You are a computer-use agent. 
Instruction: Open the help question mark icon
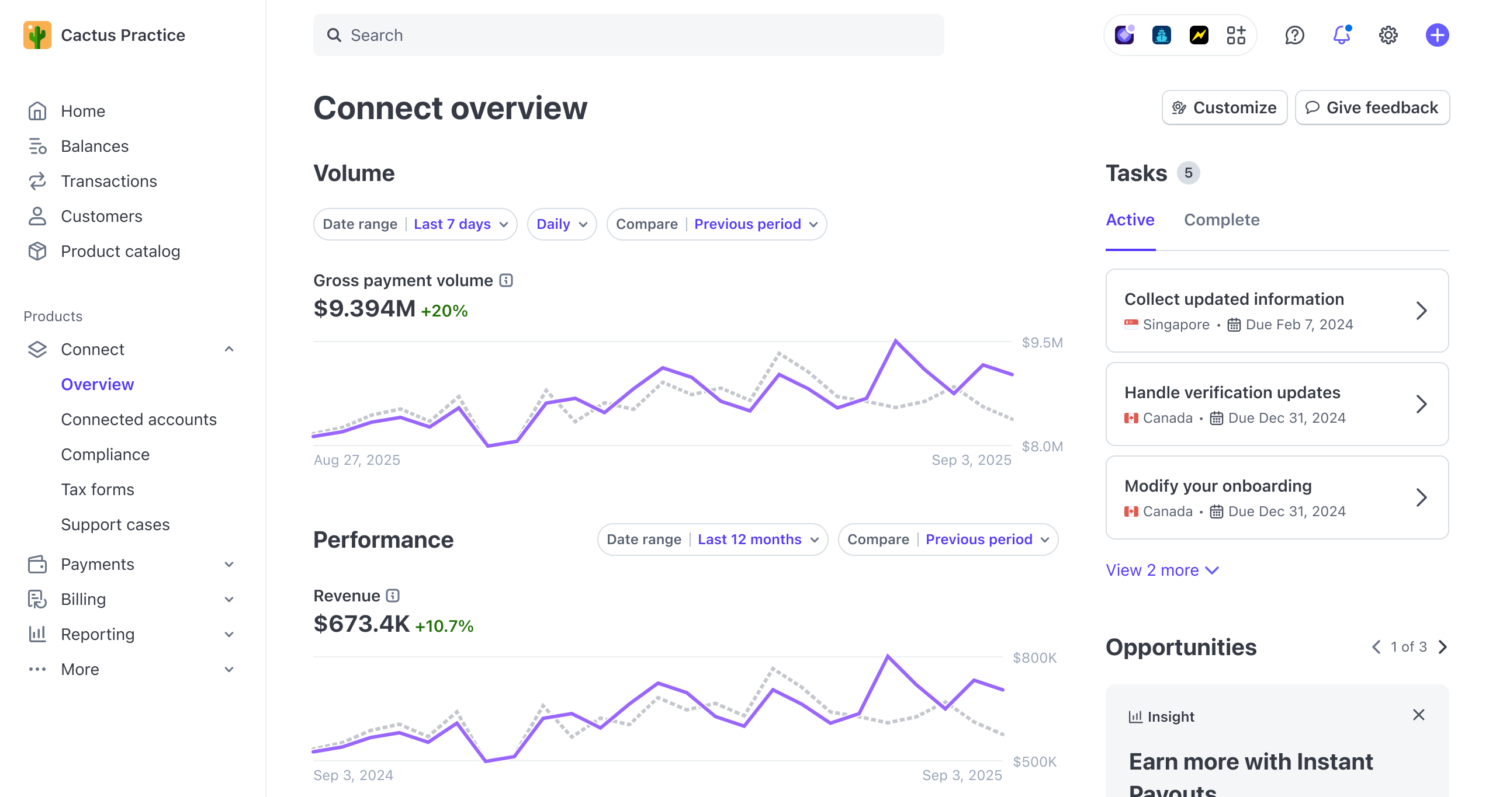(x=1294, y=35)
